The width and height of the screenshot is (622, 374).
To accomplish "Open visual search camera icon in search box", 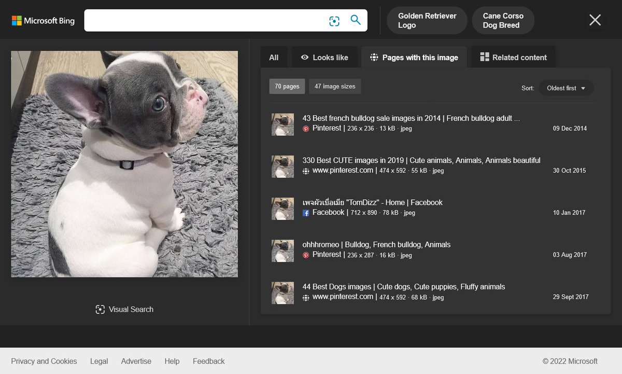I will pos(334,21).
